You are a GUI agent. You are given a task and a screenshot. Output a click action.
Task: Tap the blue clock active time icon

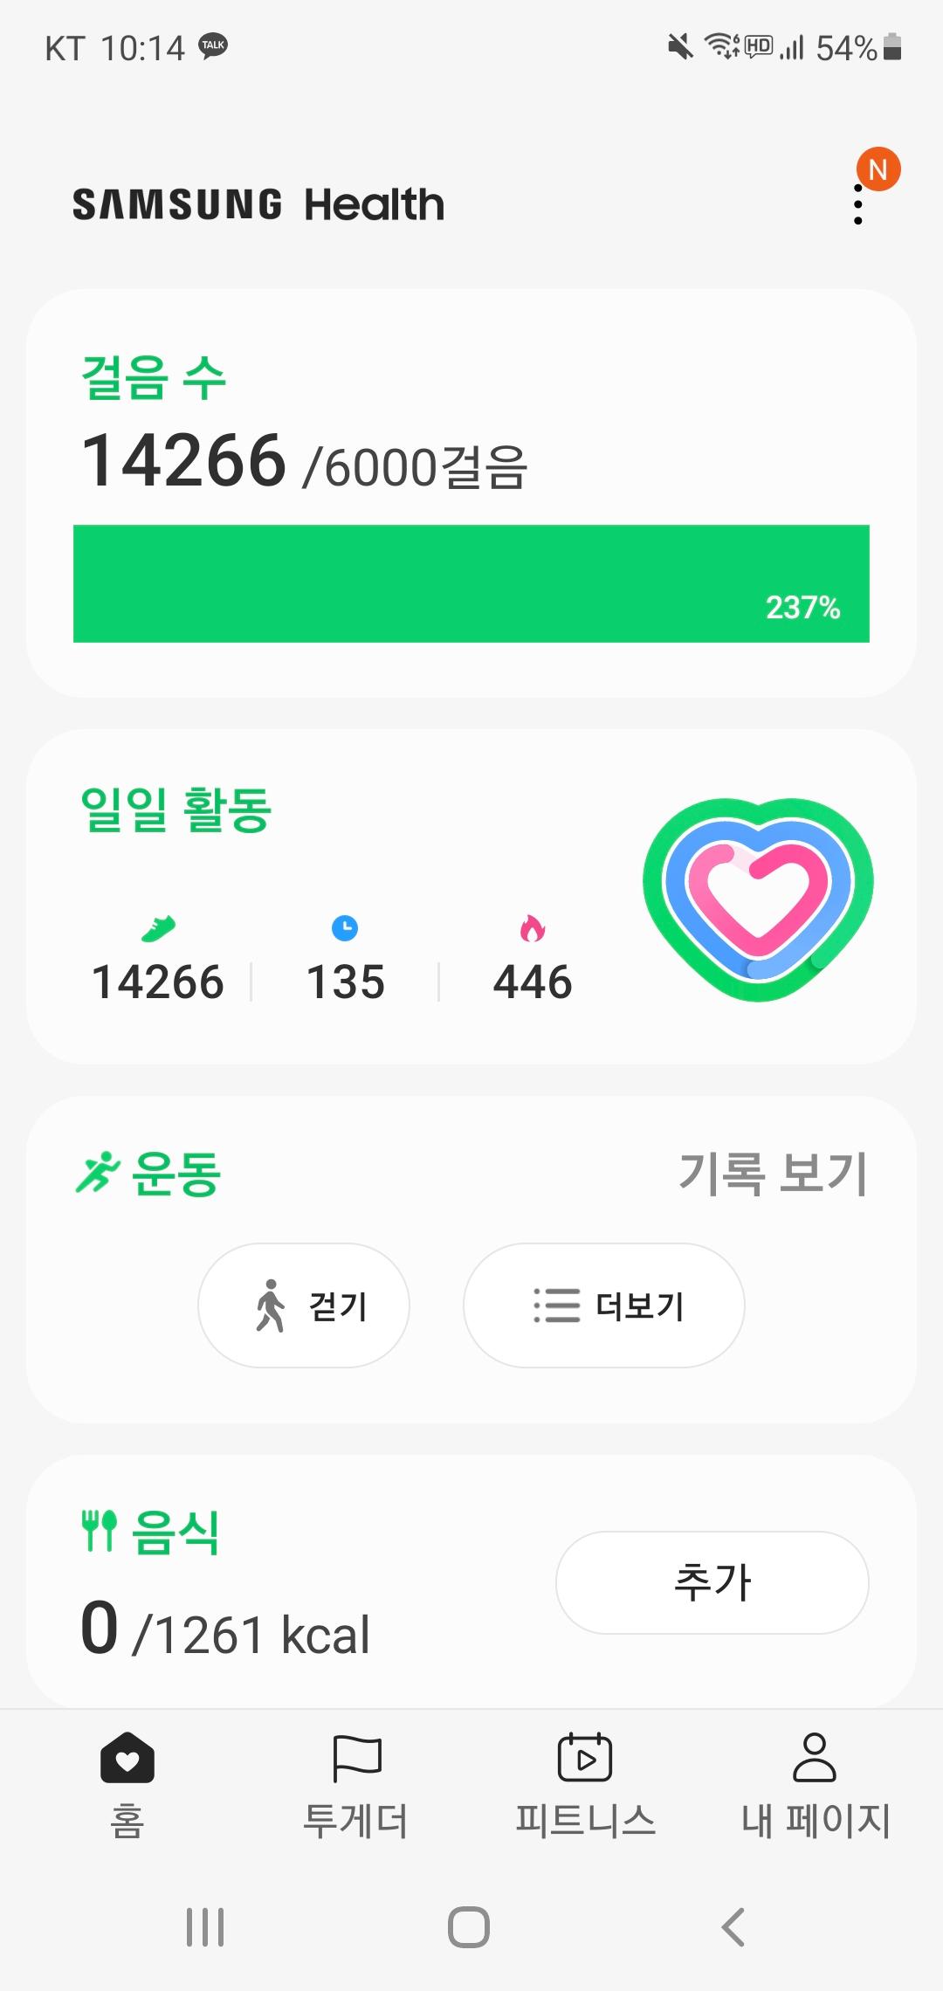pos(345,928)
